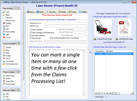Switch to the Details tab
Viewport: 137px width, 101px height.
[40, 12]
